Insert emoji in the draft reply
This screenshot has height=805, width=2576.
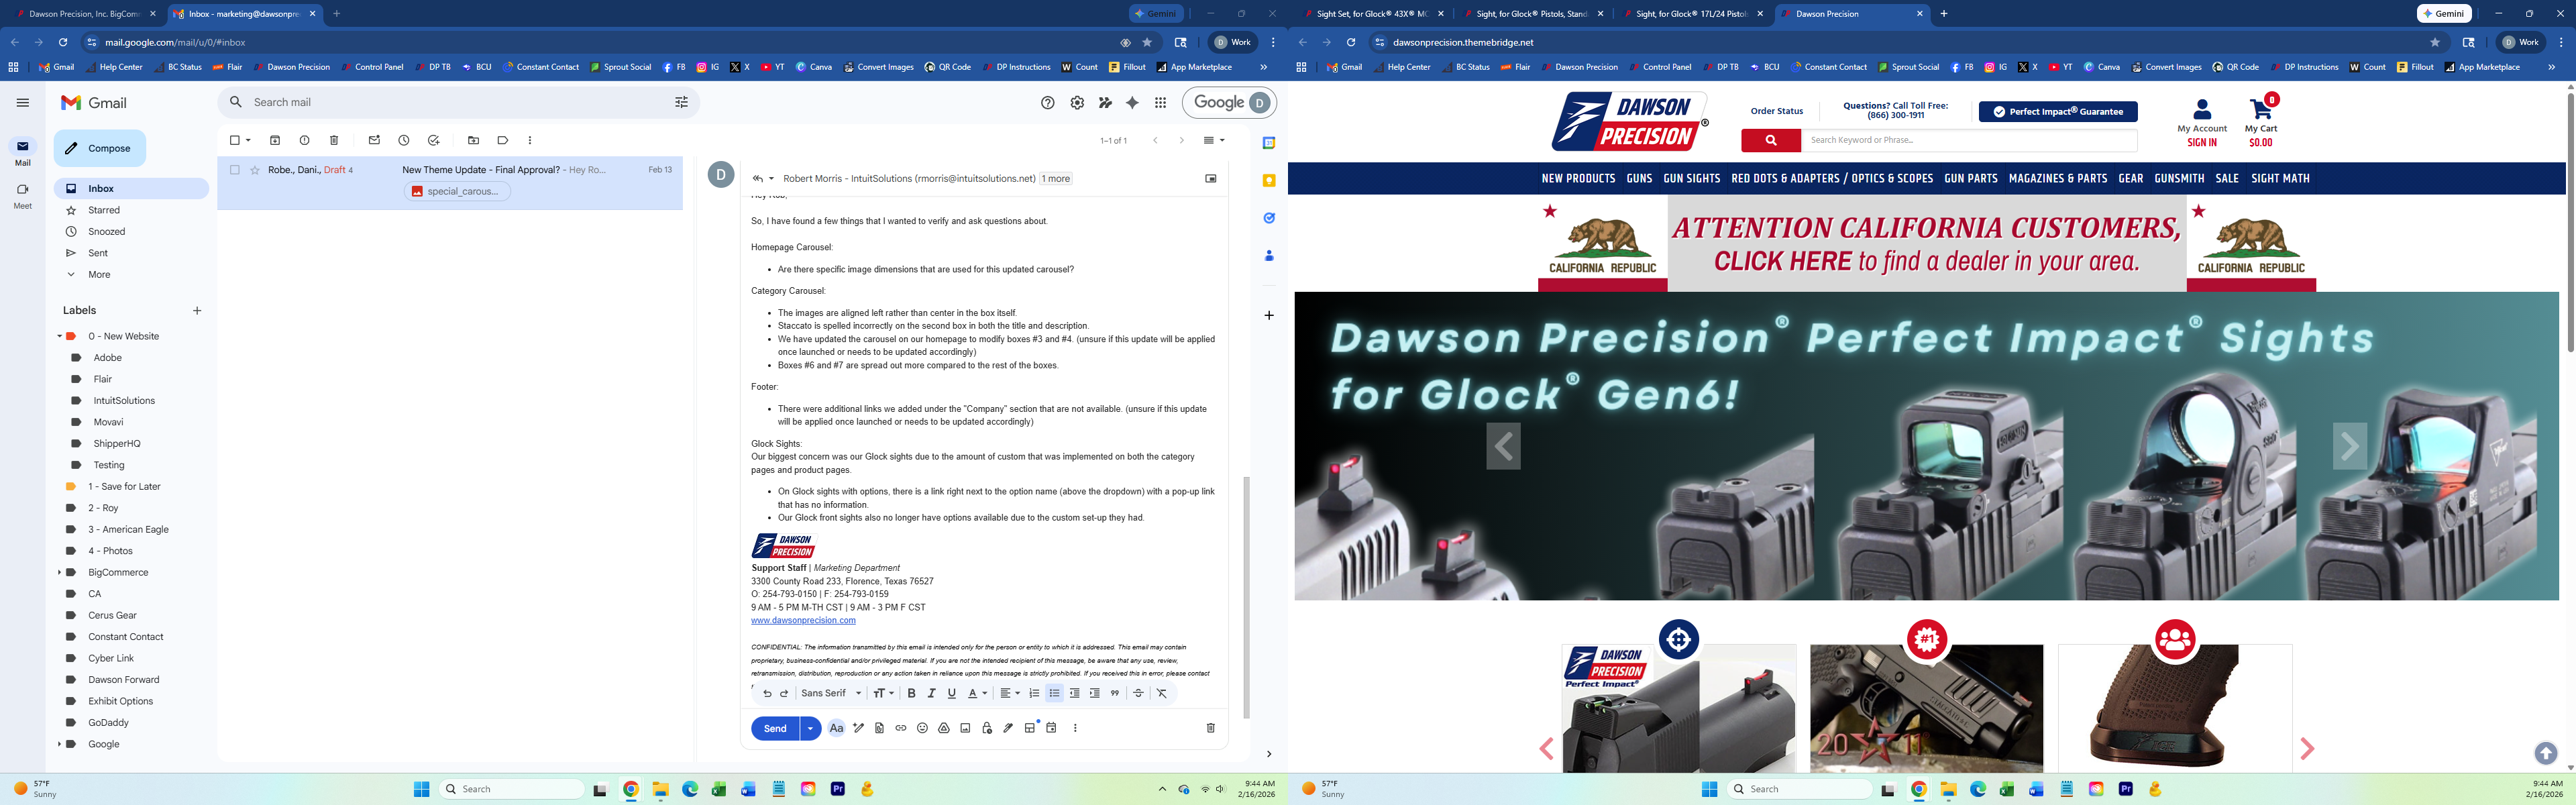922,728
